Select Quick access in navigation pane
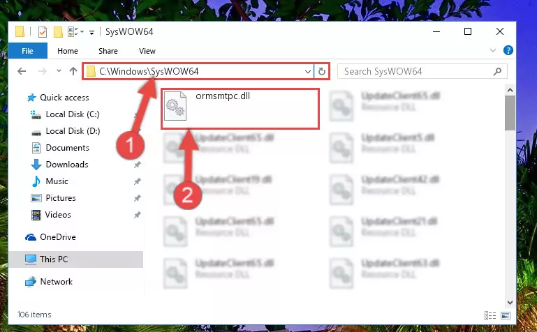Screen dimensions: 537x332 [x=64, y=98]
